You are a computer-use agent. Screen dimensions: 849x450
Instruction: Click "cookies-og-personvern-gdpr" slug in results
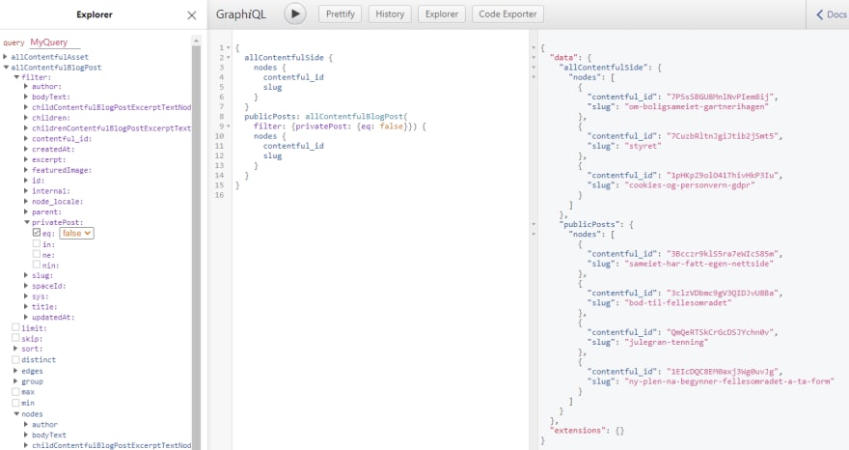[x=690, y=184]
